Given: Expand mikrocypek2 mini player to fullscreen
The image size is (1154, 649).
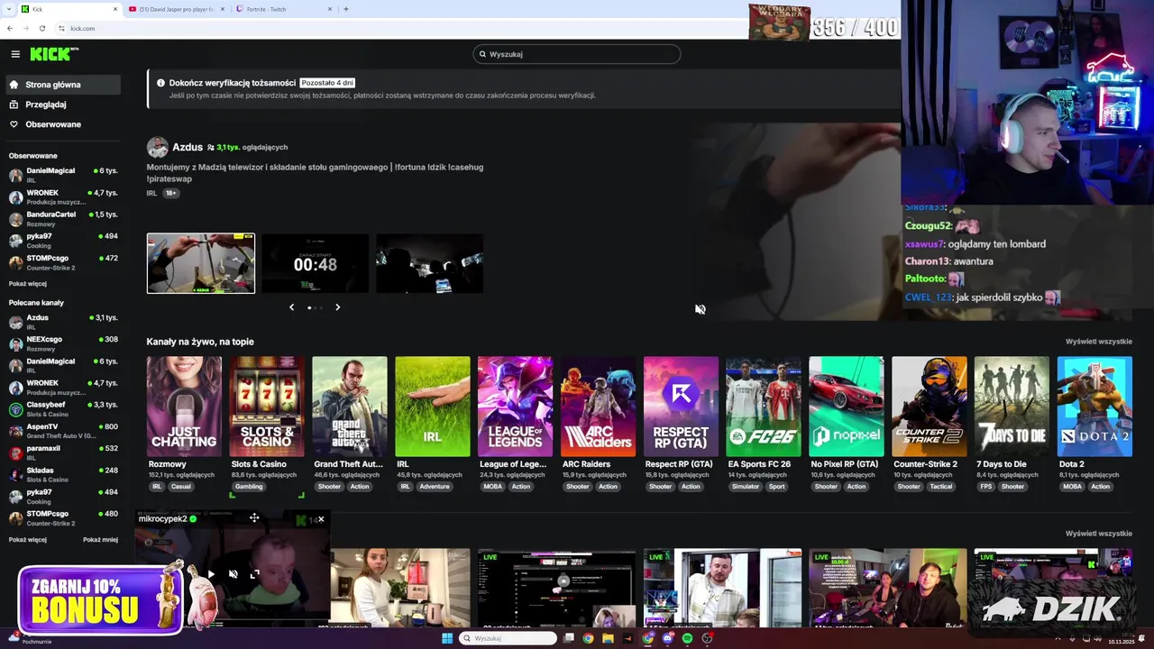Looking at the screenshot, I should click(255, 573).
